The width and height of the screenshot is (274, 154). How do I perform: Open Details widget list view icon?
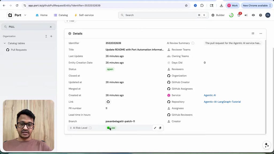pyautogui.click(x=253, y=33)
